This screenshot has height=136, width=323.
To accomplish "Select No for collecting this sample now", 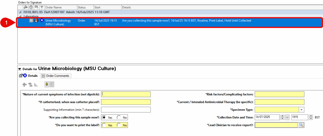I will 119,117.
